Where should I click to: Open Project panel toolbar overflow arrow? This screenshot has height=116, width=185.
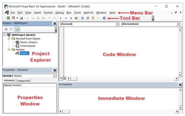pos(56,29)
